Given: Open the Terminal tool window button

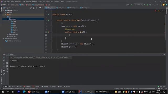Looking at the screenshot, I should click(45, 86).
